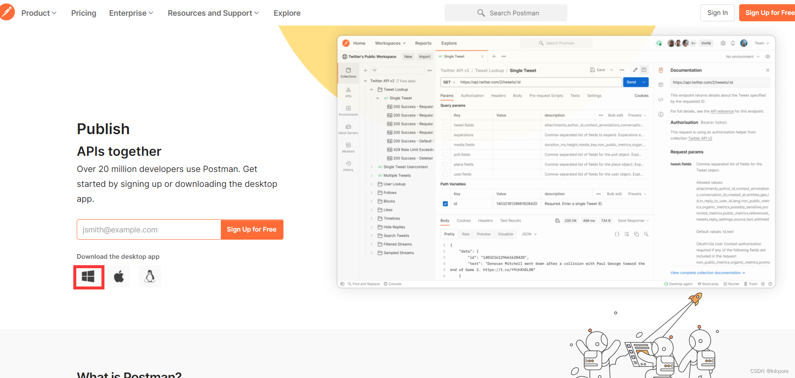Open View complete collection documentation link
The width and height of the screenshot is (795, 378).
(x=707, y=273)
